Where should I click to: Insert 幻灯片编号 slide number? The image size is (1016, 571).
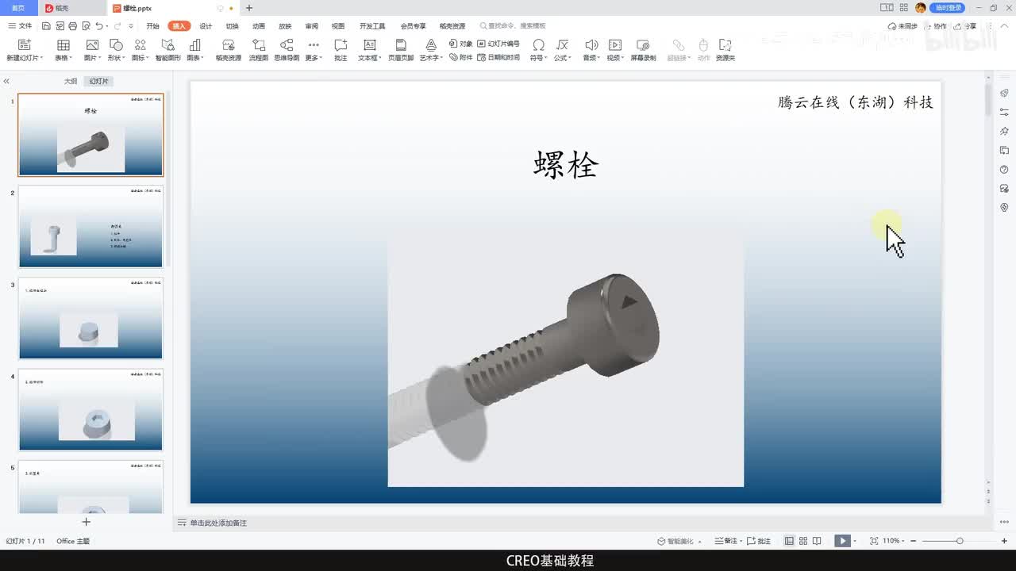498,44
